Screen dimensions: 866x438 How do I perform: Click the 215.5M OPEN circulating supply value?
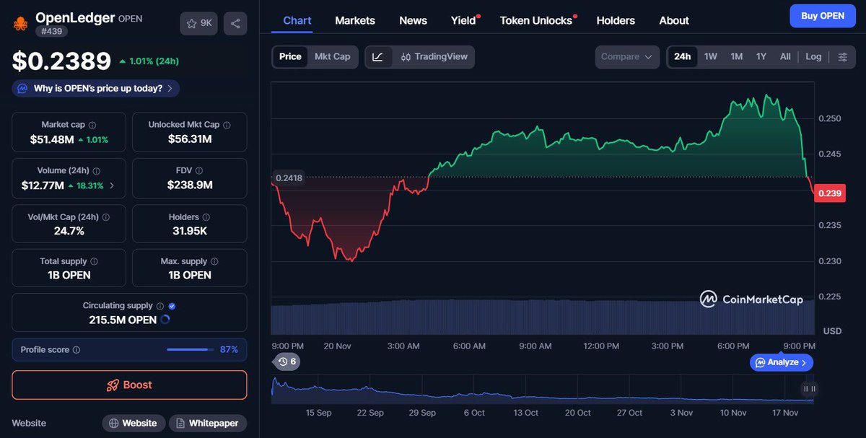[123, 320]
